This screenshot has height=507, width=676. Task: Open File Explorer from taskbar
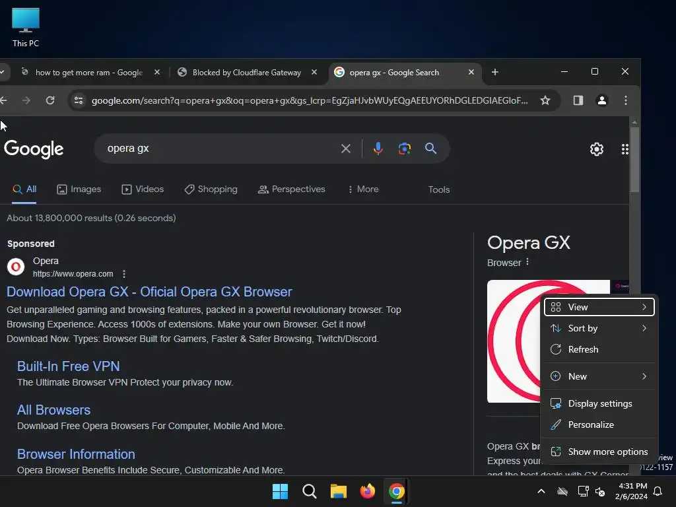(339, 491)
